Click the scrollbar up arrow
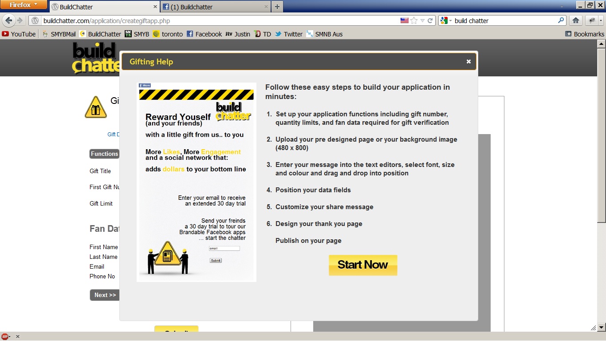Image resolution: width=606 pixels, height=341 pixels. coord(601,44)
